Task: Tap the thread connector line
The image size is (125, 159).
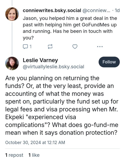Action: [x=12, y=39]
